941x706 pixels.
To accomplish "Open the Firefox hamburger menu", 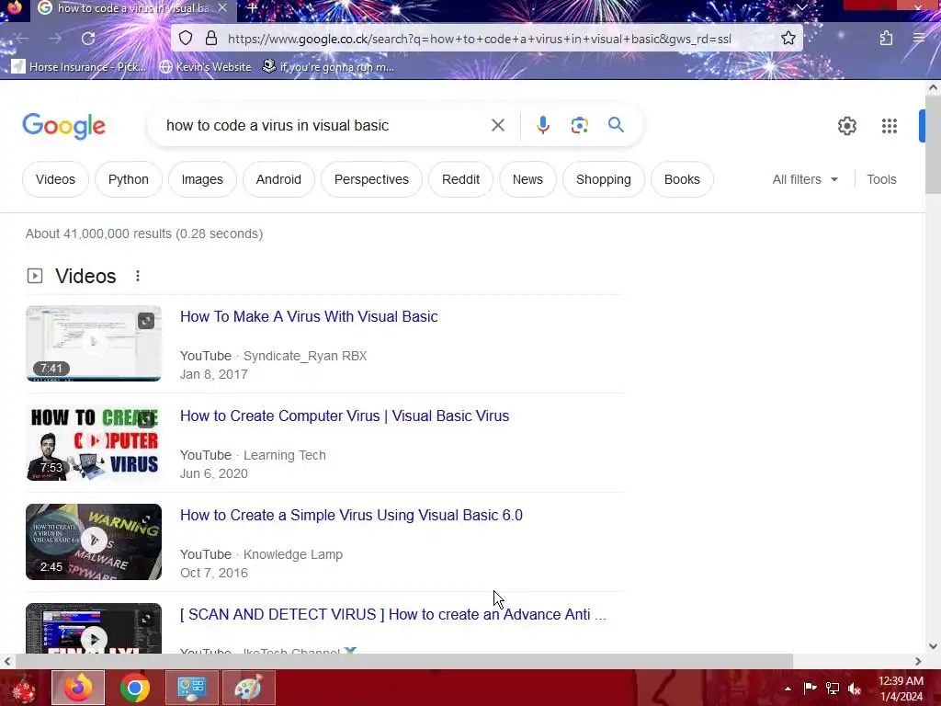I will click(x=919, y=39).
